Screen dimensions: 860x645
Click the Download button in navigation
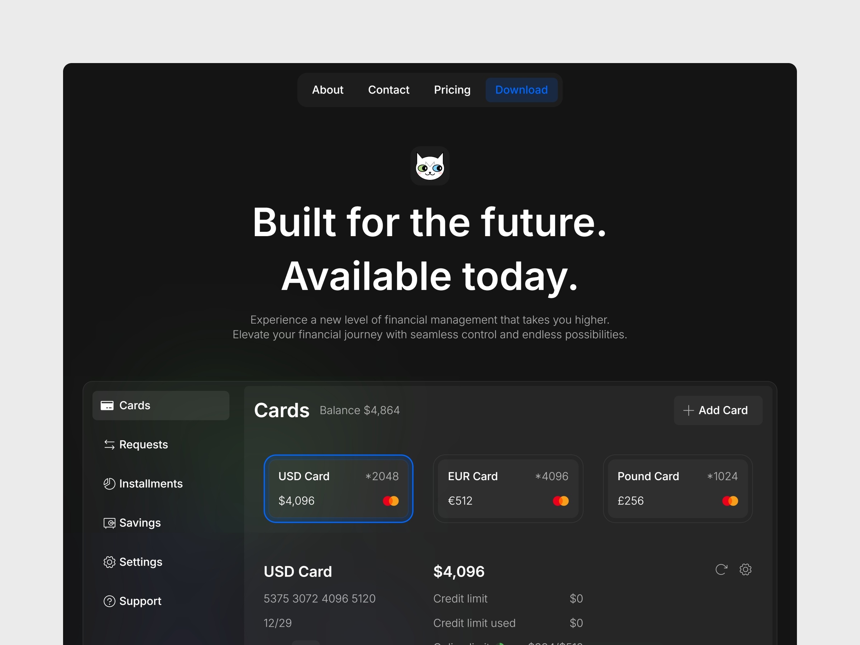521,90
